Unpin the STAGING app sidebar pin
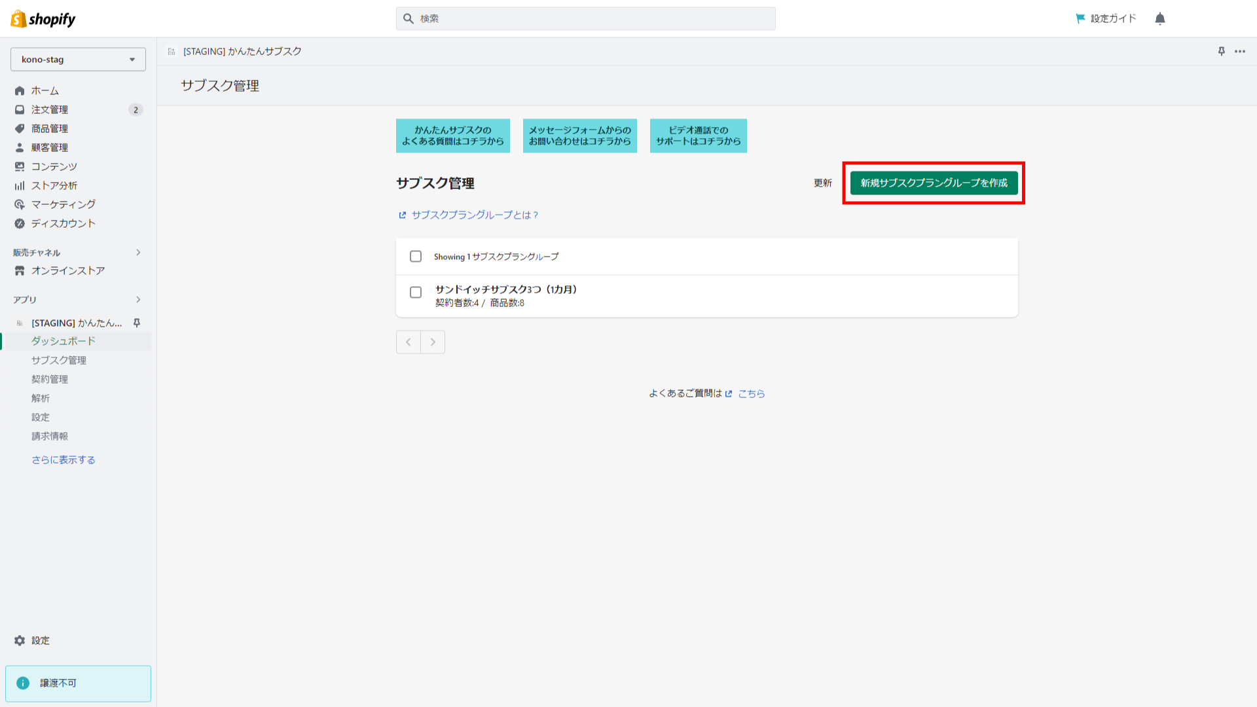 tap(137, 323)
